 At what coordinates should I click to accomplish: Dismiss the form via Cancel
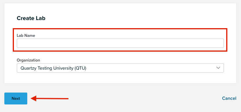[229, 98]
